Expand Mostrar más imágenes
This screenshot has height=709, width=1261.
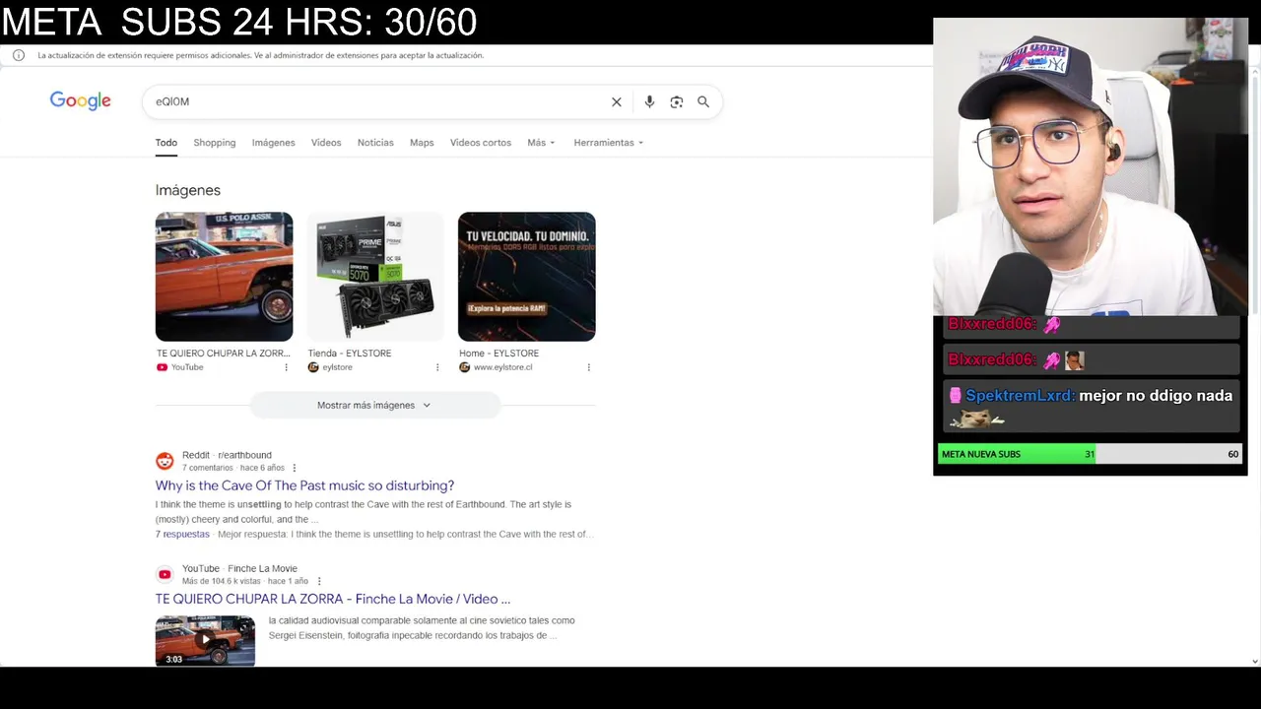[x=374, y=405]
